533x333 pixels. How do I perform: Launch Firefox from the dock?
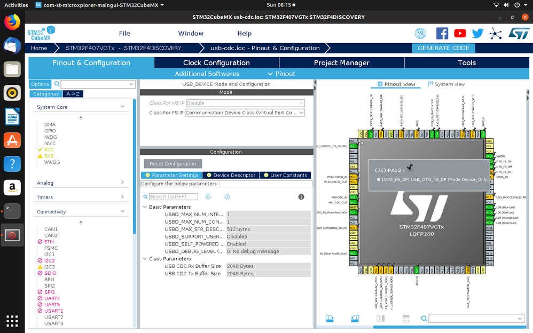pos(12,22)
